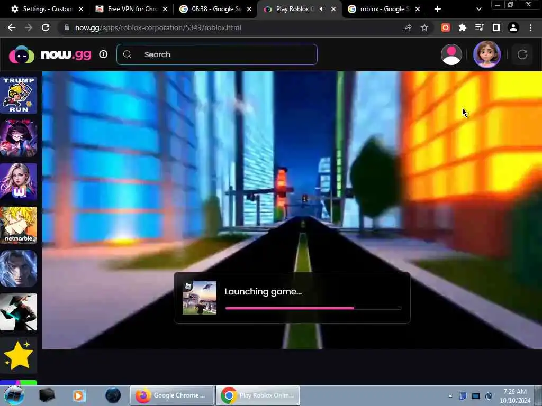Image resolution: width=542 pixels, height=406 pixels.
Task: Open a new browser tab
Action: (x=438, y=9)
